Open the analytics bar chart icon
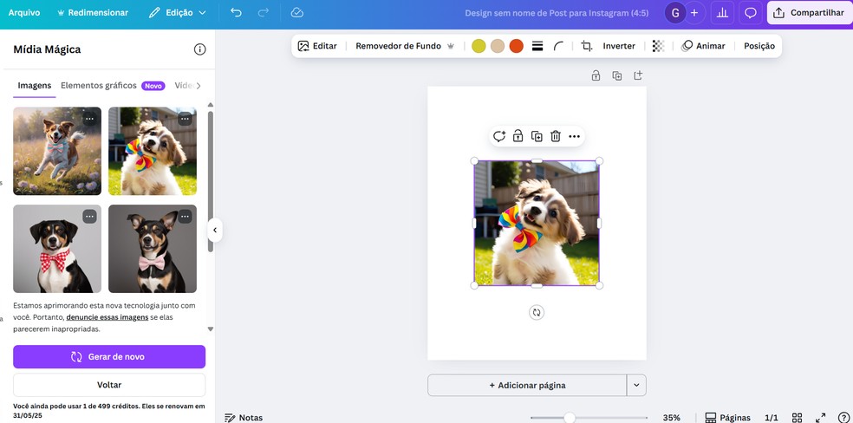Screen dimensions: 853x423 (721, 13)
